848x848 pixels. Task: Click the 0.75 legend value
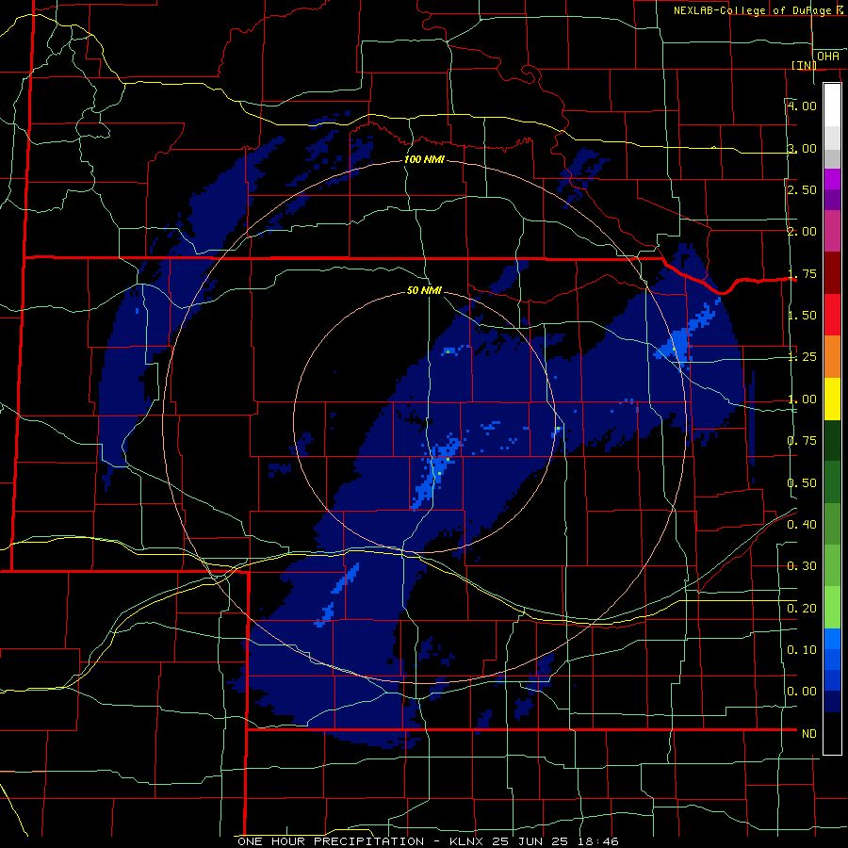click(802, 441)
